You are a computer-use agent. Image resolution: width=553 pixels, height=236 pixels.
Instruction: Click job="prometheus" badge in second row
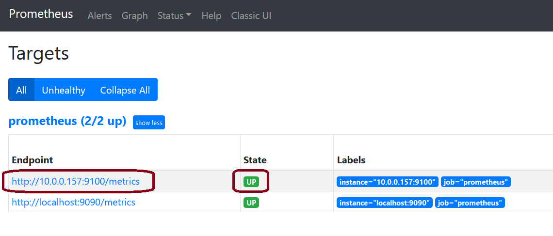(x=470, y=203)
